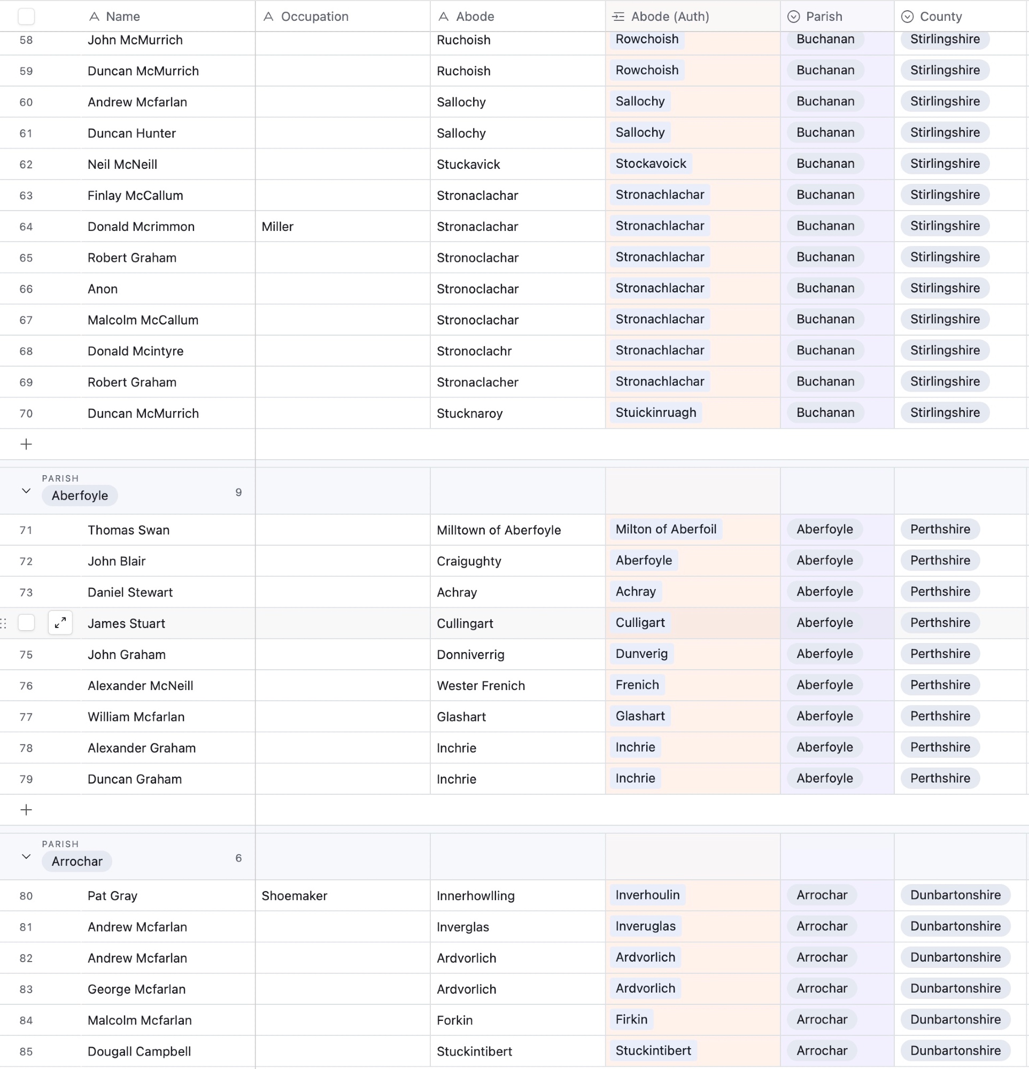The image size is (1029, 1069).
Task: Click the select icon beside the County header
Action: [908, 17]
